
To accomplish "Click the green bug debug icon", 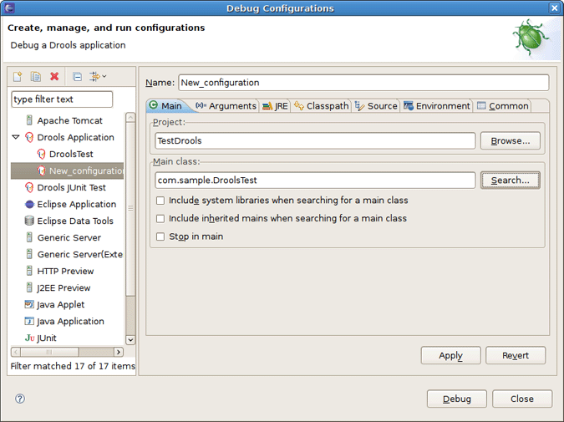I will coord(531,37).
